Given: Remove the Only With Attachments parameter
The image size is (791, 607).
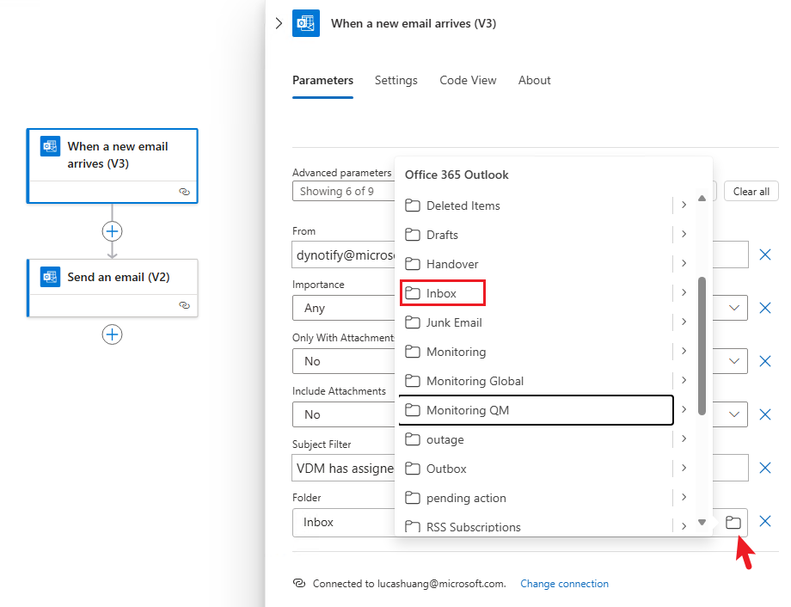Looking at the screenshot, I should point(764,361).
